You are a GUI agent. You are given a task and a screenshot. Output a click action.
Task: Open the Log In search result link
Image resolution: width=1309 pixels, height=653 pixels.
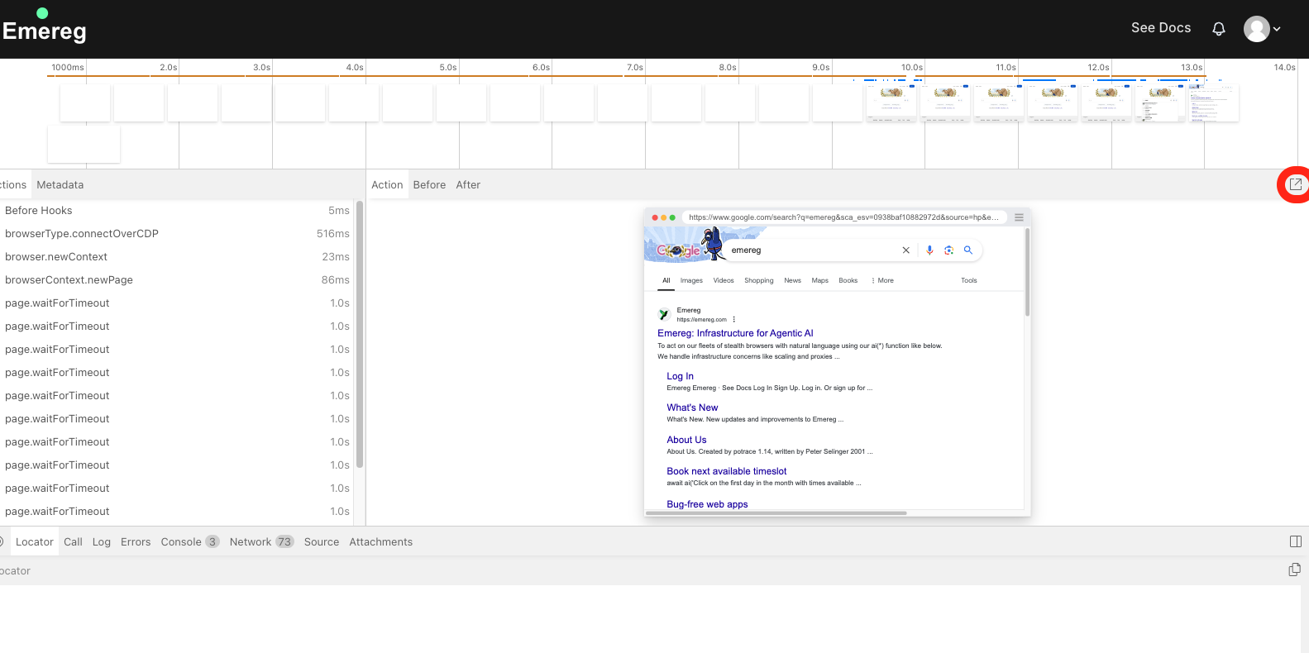pyautogui.click(x=680, y=376)
